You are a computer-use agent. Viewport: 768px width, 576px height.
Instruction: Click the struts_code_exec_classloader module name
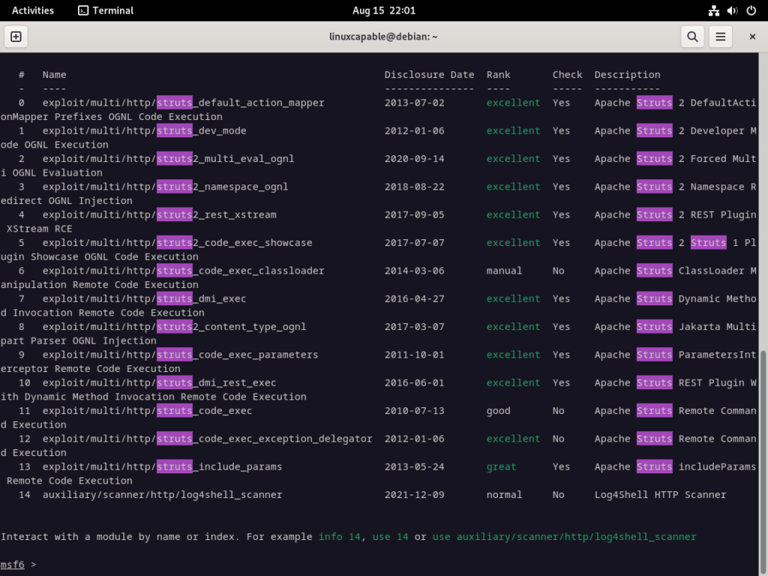(183, 270)
